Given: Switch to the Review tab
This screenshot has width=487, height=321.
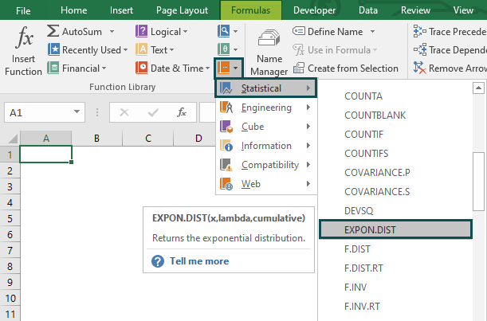Looking at the screenshot, I should pos(415,10).
